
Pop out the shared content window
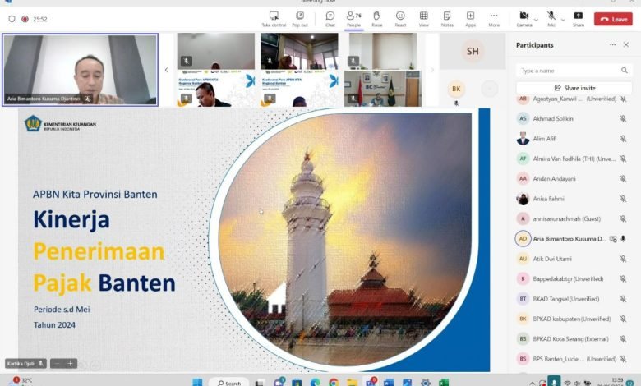(300, 18)
